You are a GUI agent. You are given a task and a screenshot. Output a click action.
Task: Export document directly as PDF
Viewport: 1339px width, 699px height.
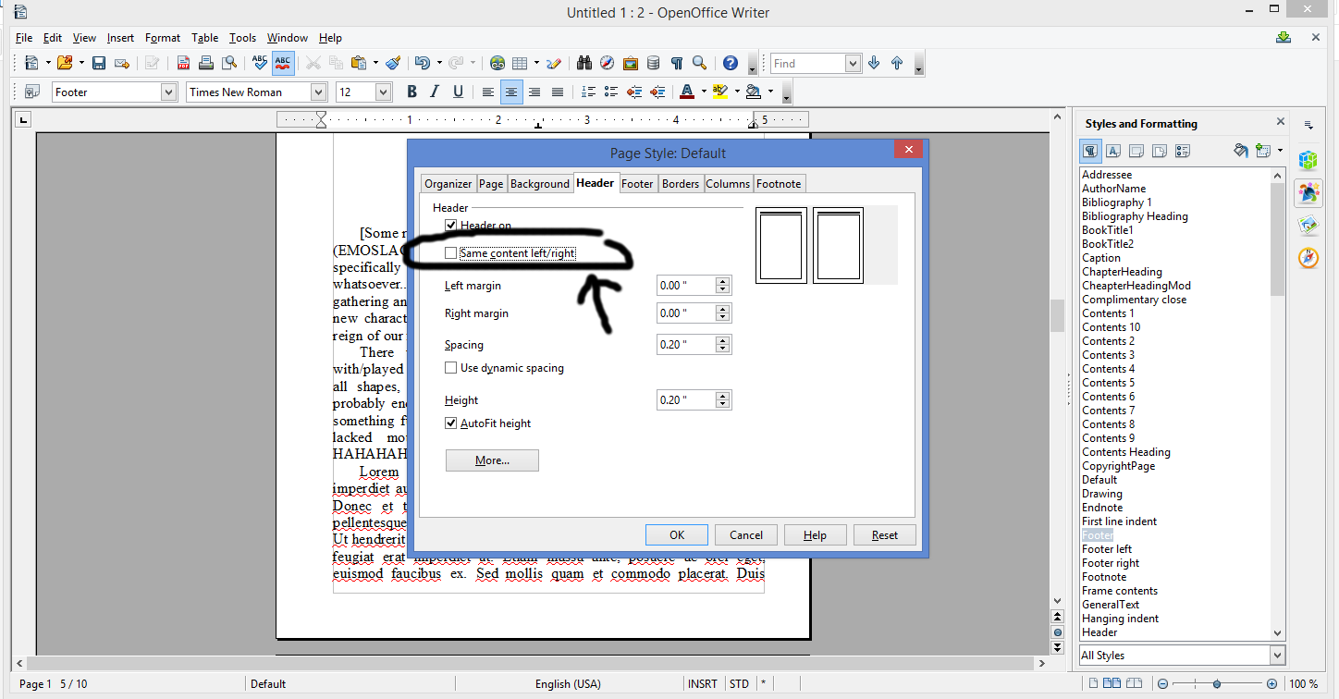[183, 63]
